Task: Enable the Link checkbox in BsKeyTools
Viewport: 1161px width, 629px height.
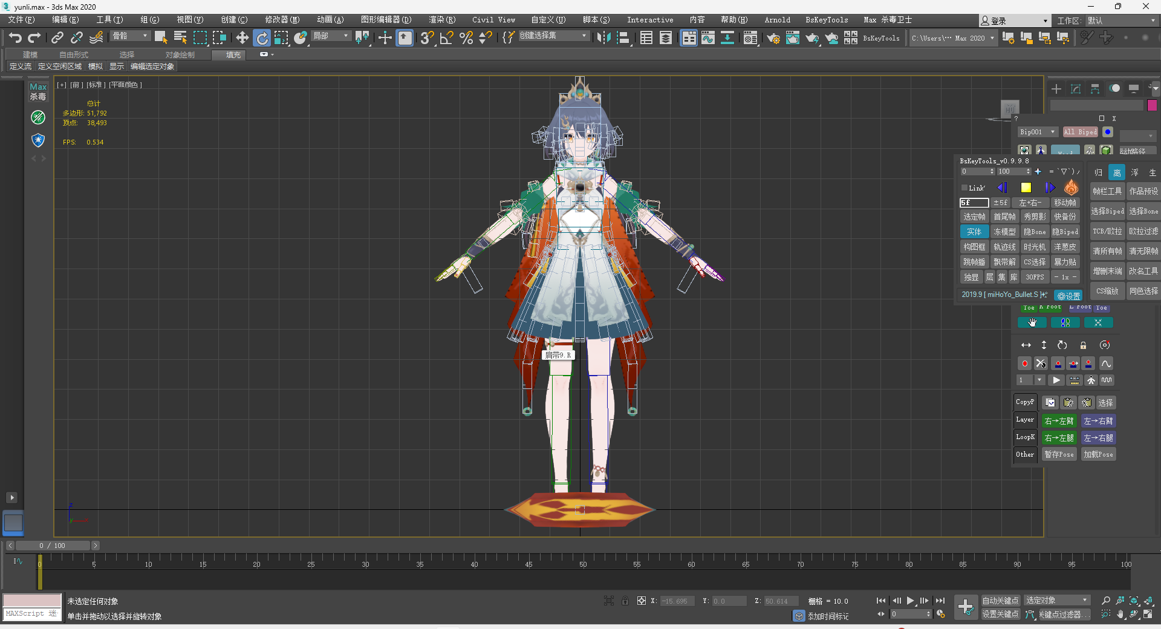Action: (965, 188)
